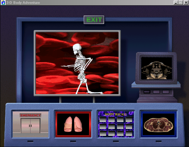Image resolution: width=189 pixels, height=147 pixels.
Task: Select the lungs 3-D viewer panel
Action: [73, 124]
